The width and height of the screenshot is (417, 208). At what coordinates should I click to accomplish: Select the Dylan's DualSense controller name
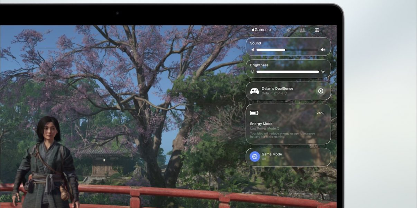coord(277,89)
